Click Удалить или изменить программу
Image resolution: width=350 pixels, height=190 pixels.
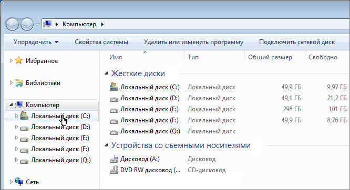click(193, 42)
